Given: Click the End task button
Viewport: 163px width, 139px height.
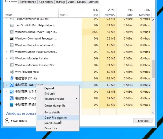Looking at the screenshot, I should click(143, 121).
